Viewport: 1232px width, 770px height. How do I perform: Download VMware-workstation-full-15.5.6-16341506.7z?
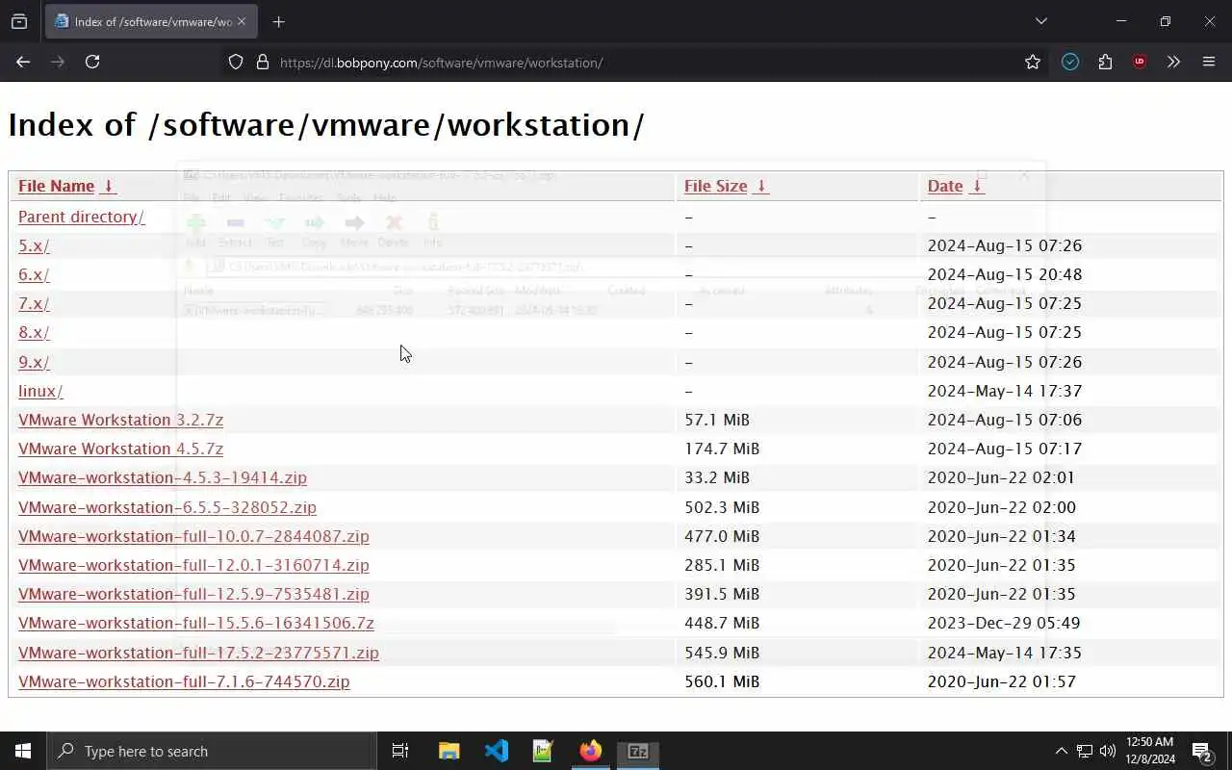click(196, 623)
